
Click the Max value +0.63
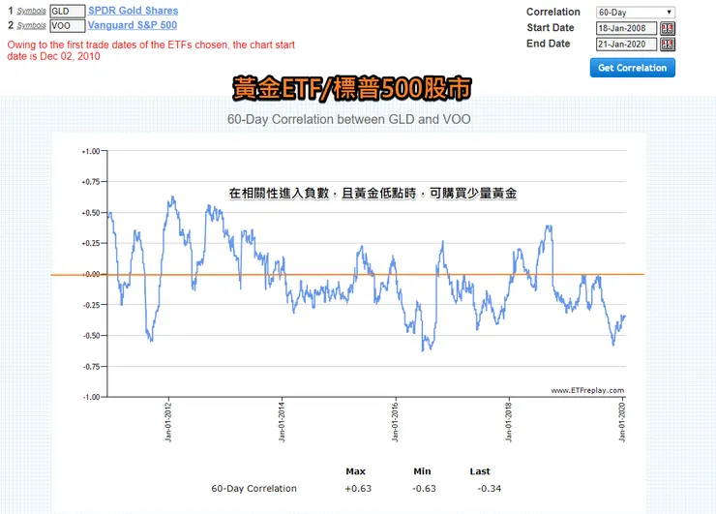pyautogui.click(x=358, y=489)
